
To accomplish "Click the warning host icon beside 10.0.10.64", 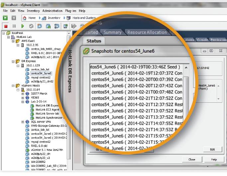I will point(23,90).
